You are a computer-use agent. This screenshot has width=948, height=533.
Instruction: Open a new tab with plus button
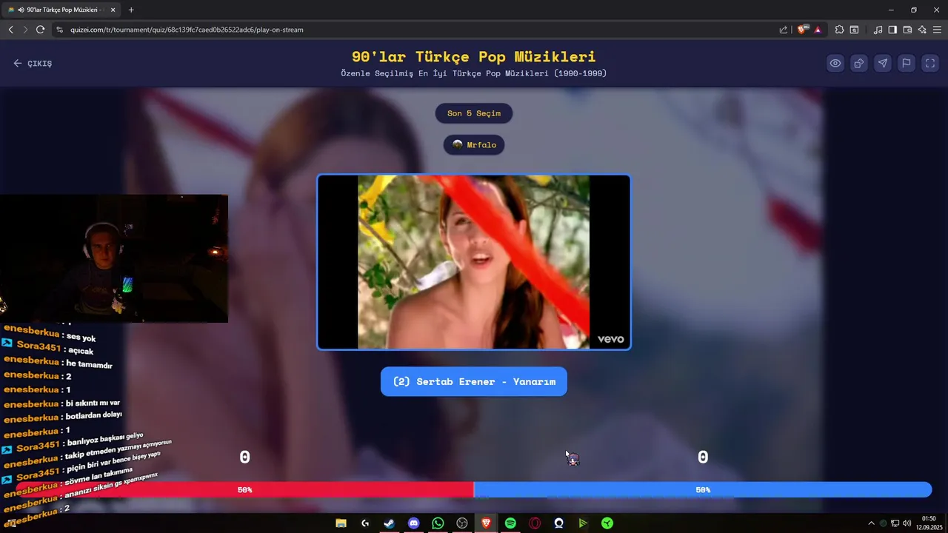click(131, 10)
